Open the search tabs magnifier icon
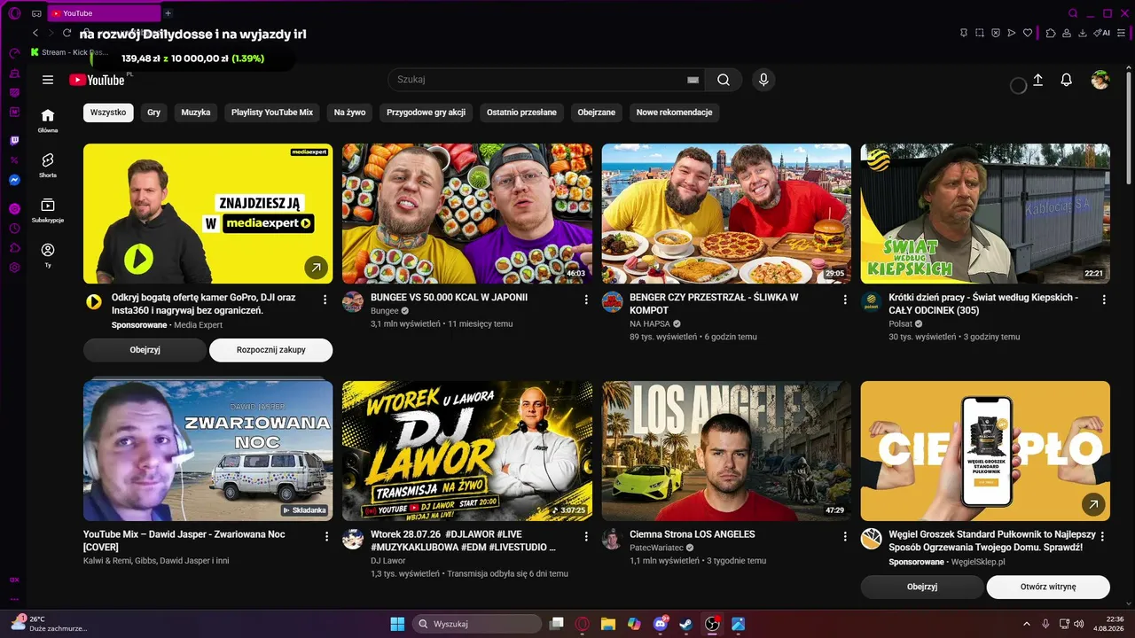Image resolution: width=1135 pixels, height=638 pixels. tap(1073, 13)
